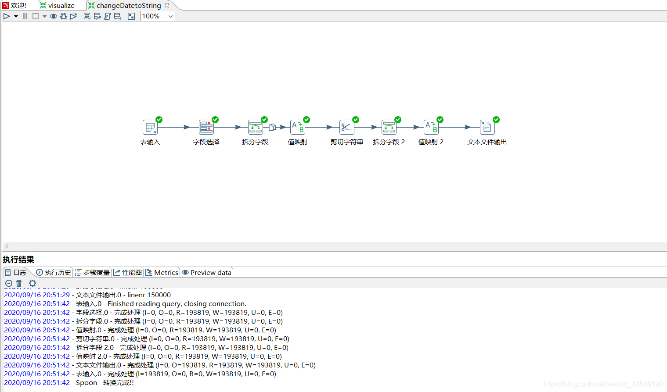Click log line '文本文件输出.0 - linenr 150000'
Viewport: 667px width, 392px height.
click(x=87, y=295)
